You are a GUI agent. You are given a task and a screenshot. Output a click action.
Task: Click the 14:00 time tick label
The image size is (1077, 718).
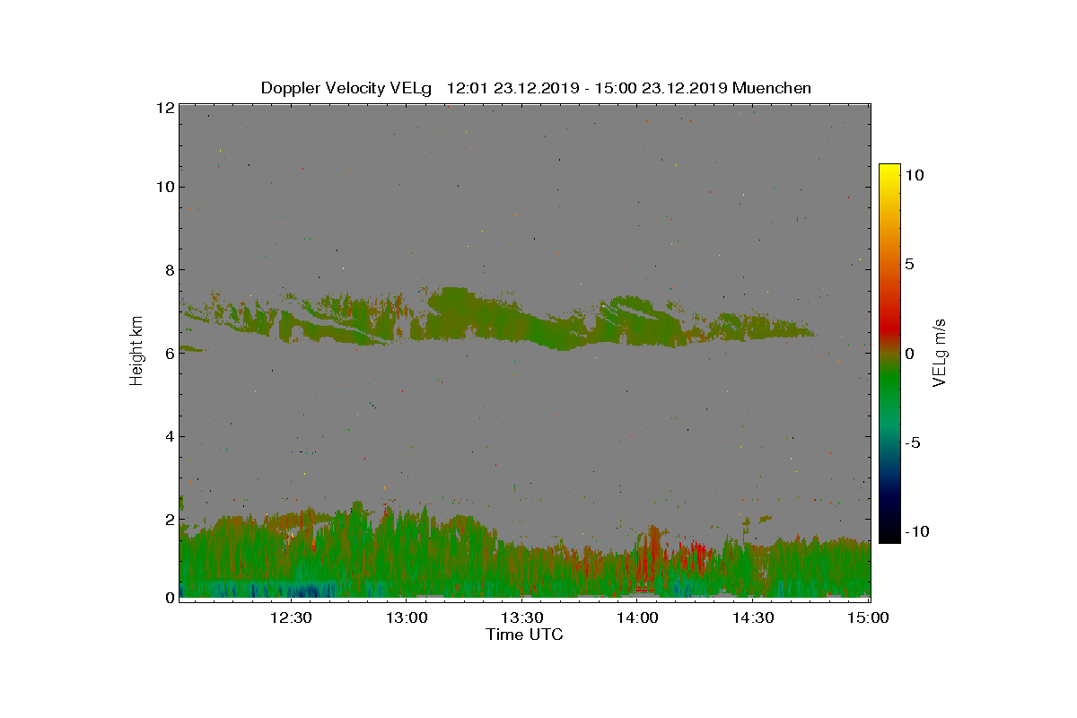(638, 617)
